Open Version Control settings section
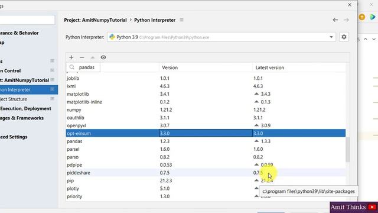This screenshot has width=378, height=213. (11, 71)
